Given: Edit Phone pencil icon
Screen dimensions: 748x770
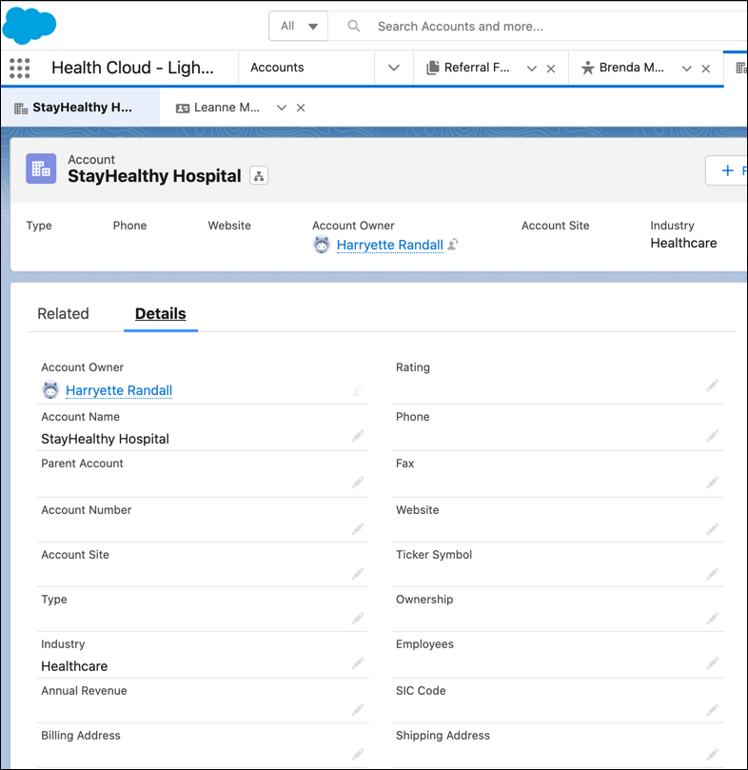Looking at the screenshot, I should click(713, 436).
